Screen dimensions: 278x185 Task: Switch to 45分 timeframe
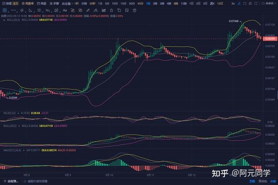(x=140, y=3)
